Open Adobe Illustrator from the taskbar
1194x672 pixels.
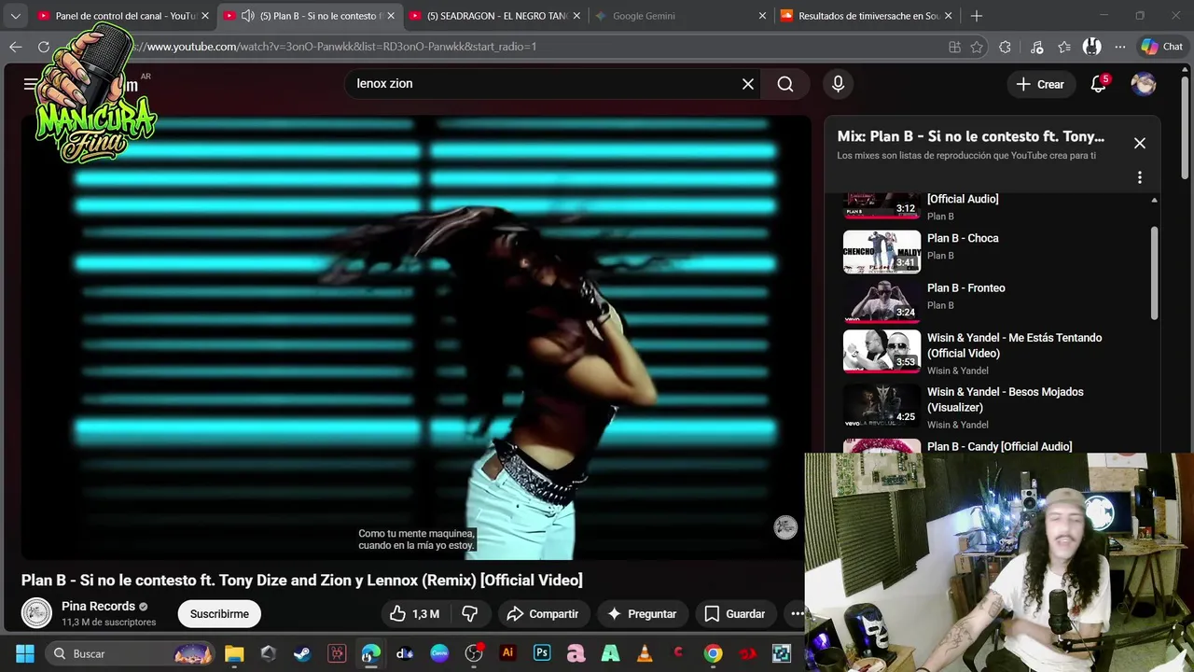pos(507,653)
